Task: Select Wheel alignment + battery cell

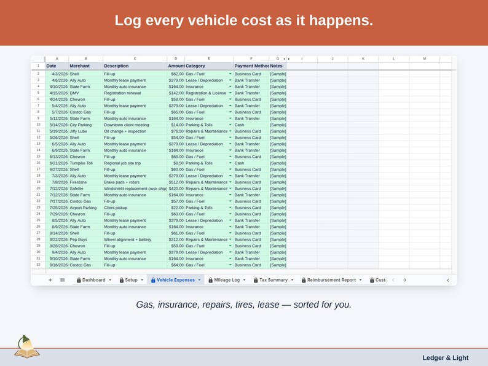Action: pyautogui.click(x=135, y=239)
